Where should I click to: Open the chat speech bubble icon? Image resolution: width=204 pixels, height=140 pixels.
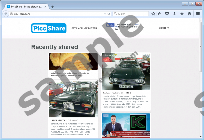189,14
